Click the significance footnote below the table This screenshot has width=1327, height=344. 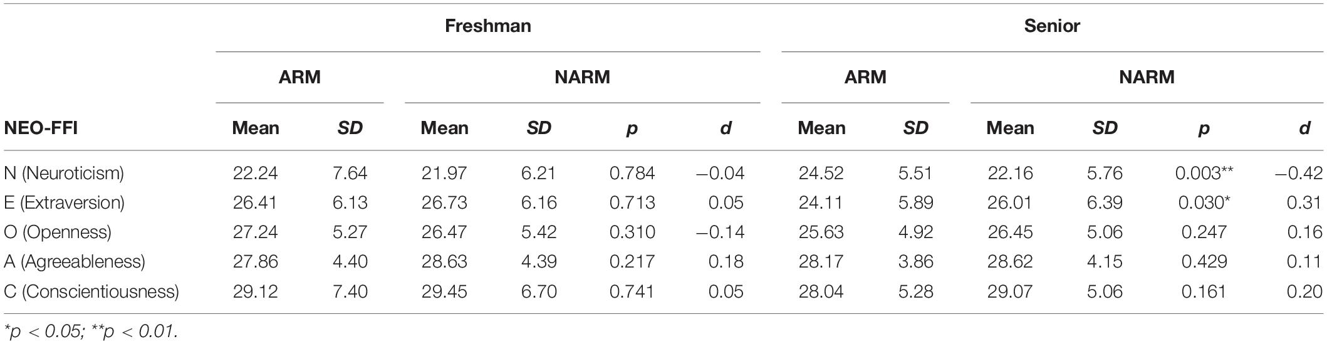tap(91, 331)
